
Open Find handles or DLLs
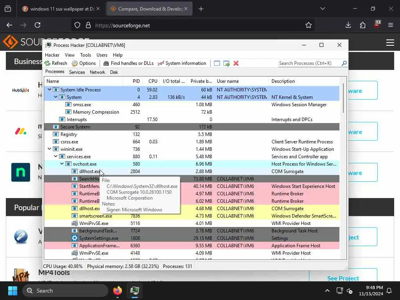[128, 63]
